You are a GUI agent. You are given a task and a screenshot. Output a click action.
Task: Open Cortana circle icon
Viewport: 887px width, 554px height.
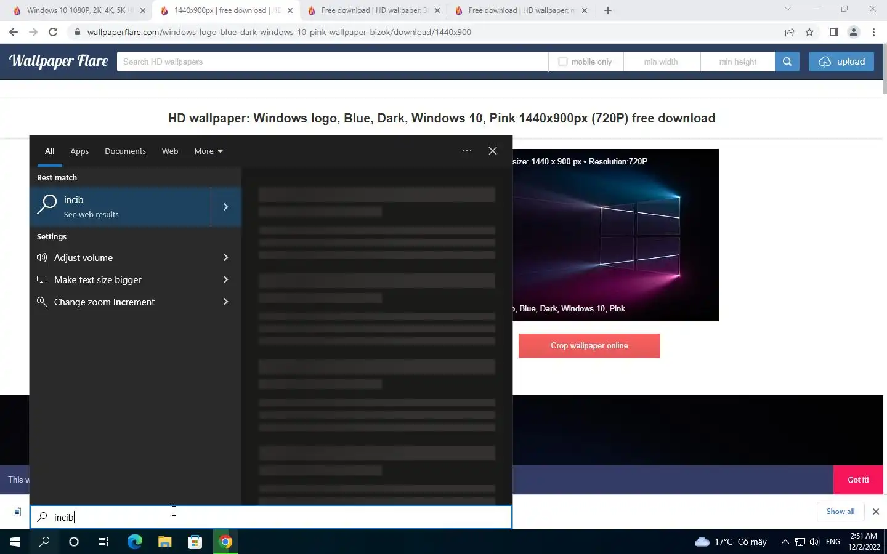click(x=74, y=542)
